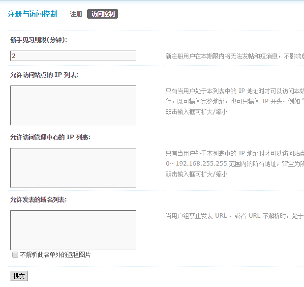
Task: Focus the 允许访问管理中心的 IP 列表 textarea
Action: [73, 168]
